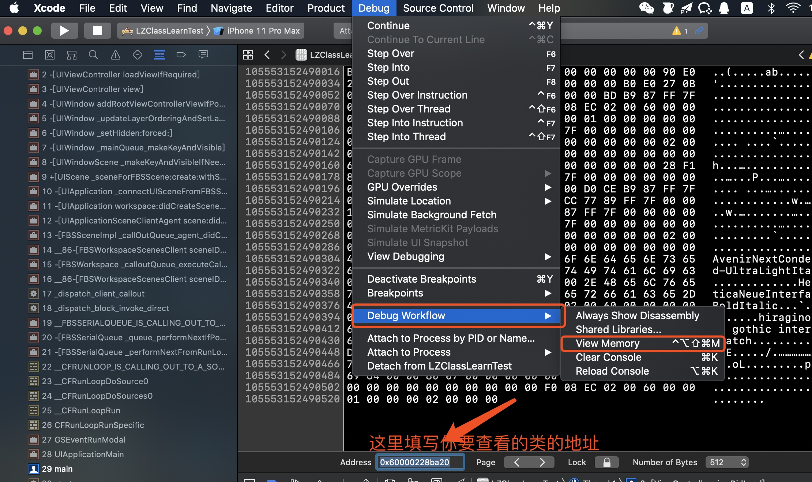Open the Editor menu
This screenshot has width=812, height=482.
(279, 8)
